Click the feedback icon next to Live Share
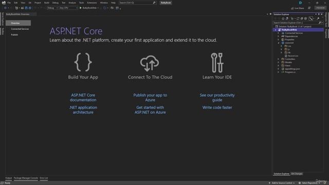This screenshot has width=329, height=185. point(309,8)
